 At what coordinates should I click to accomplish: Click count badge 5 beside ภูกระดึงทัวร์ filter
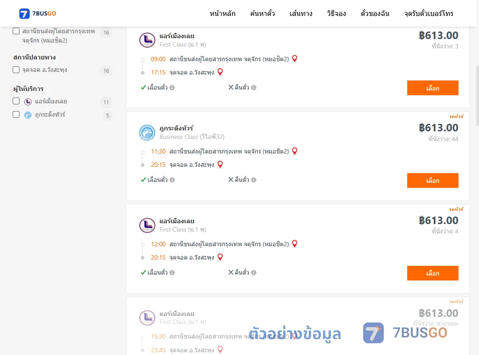coord(107,115)
